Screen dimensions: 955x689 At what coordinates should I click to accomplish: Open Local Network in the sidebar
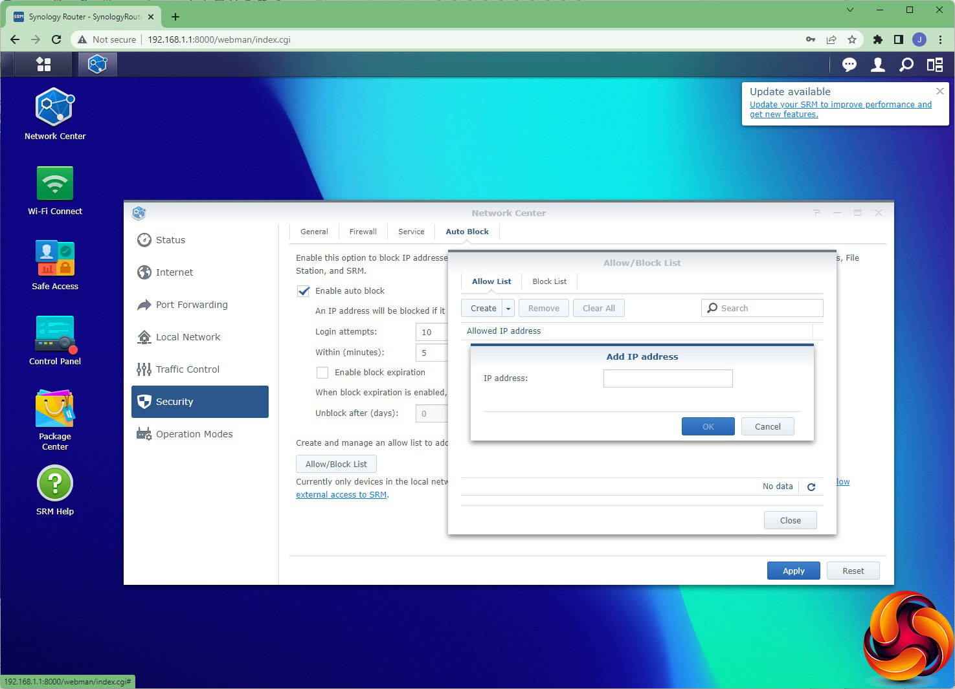coord(200,337)
